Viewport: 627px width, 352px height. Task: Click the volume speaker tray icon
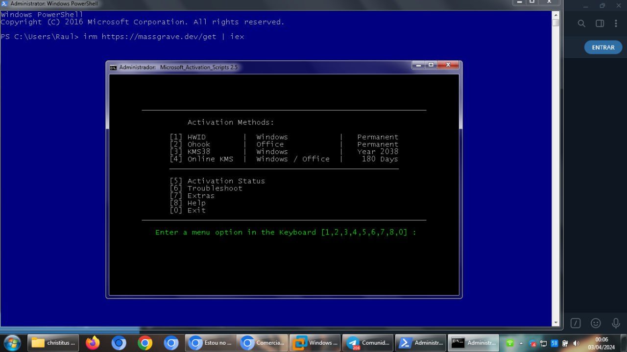[576, 343]
